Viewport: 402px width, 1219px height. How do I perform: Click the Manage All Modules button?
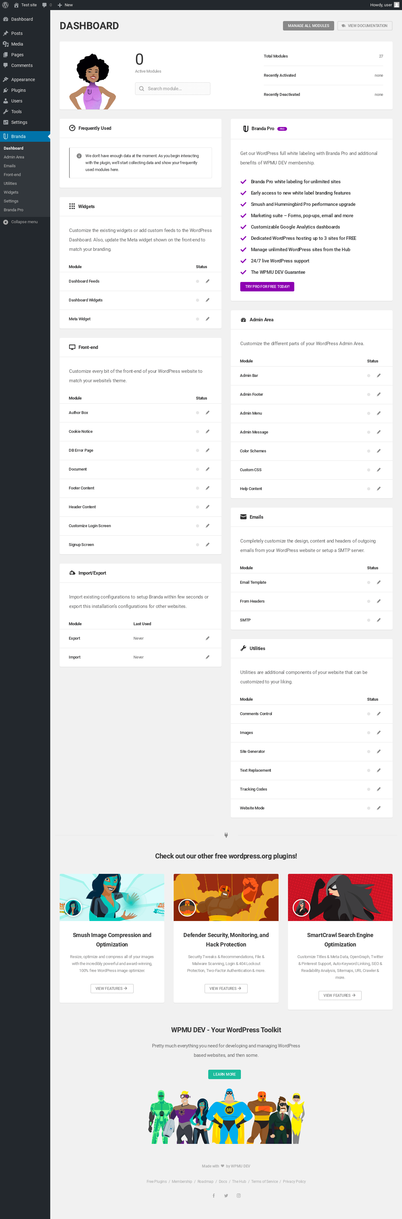(308, 25)
